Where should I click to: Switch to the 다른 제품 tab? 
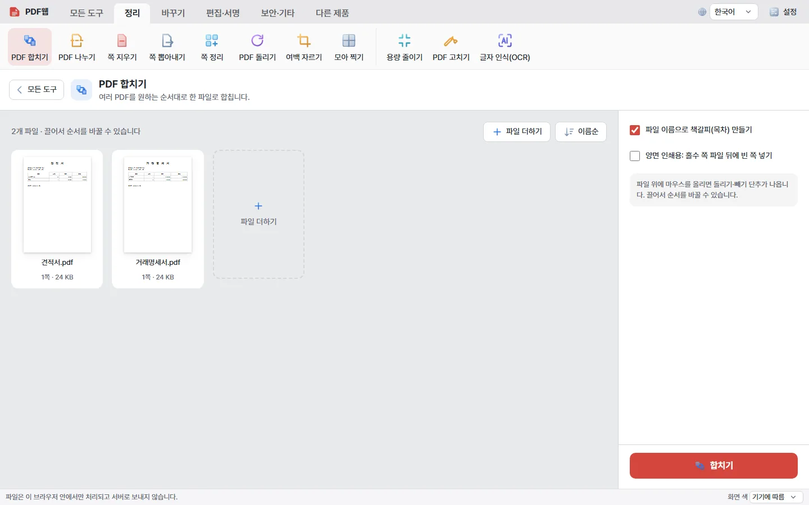coord(333,13)
